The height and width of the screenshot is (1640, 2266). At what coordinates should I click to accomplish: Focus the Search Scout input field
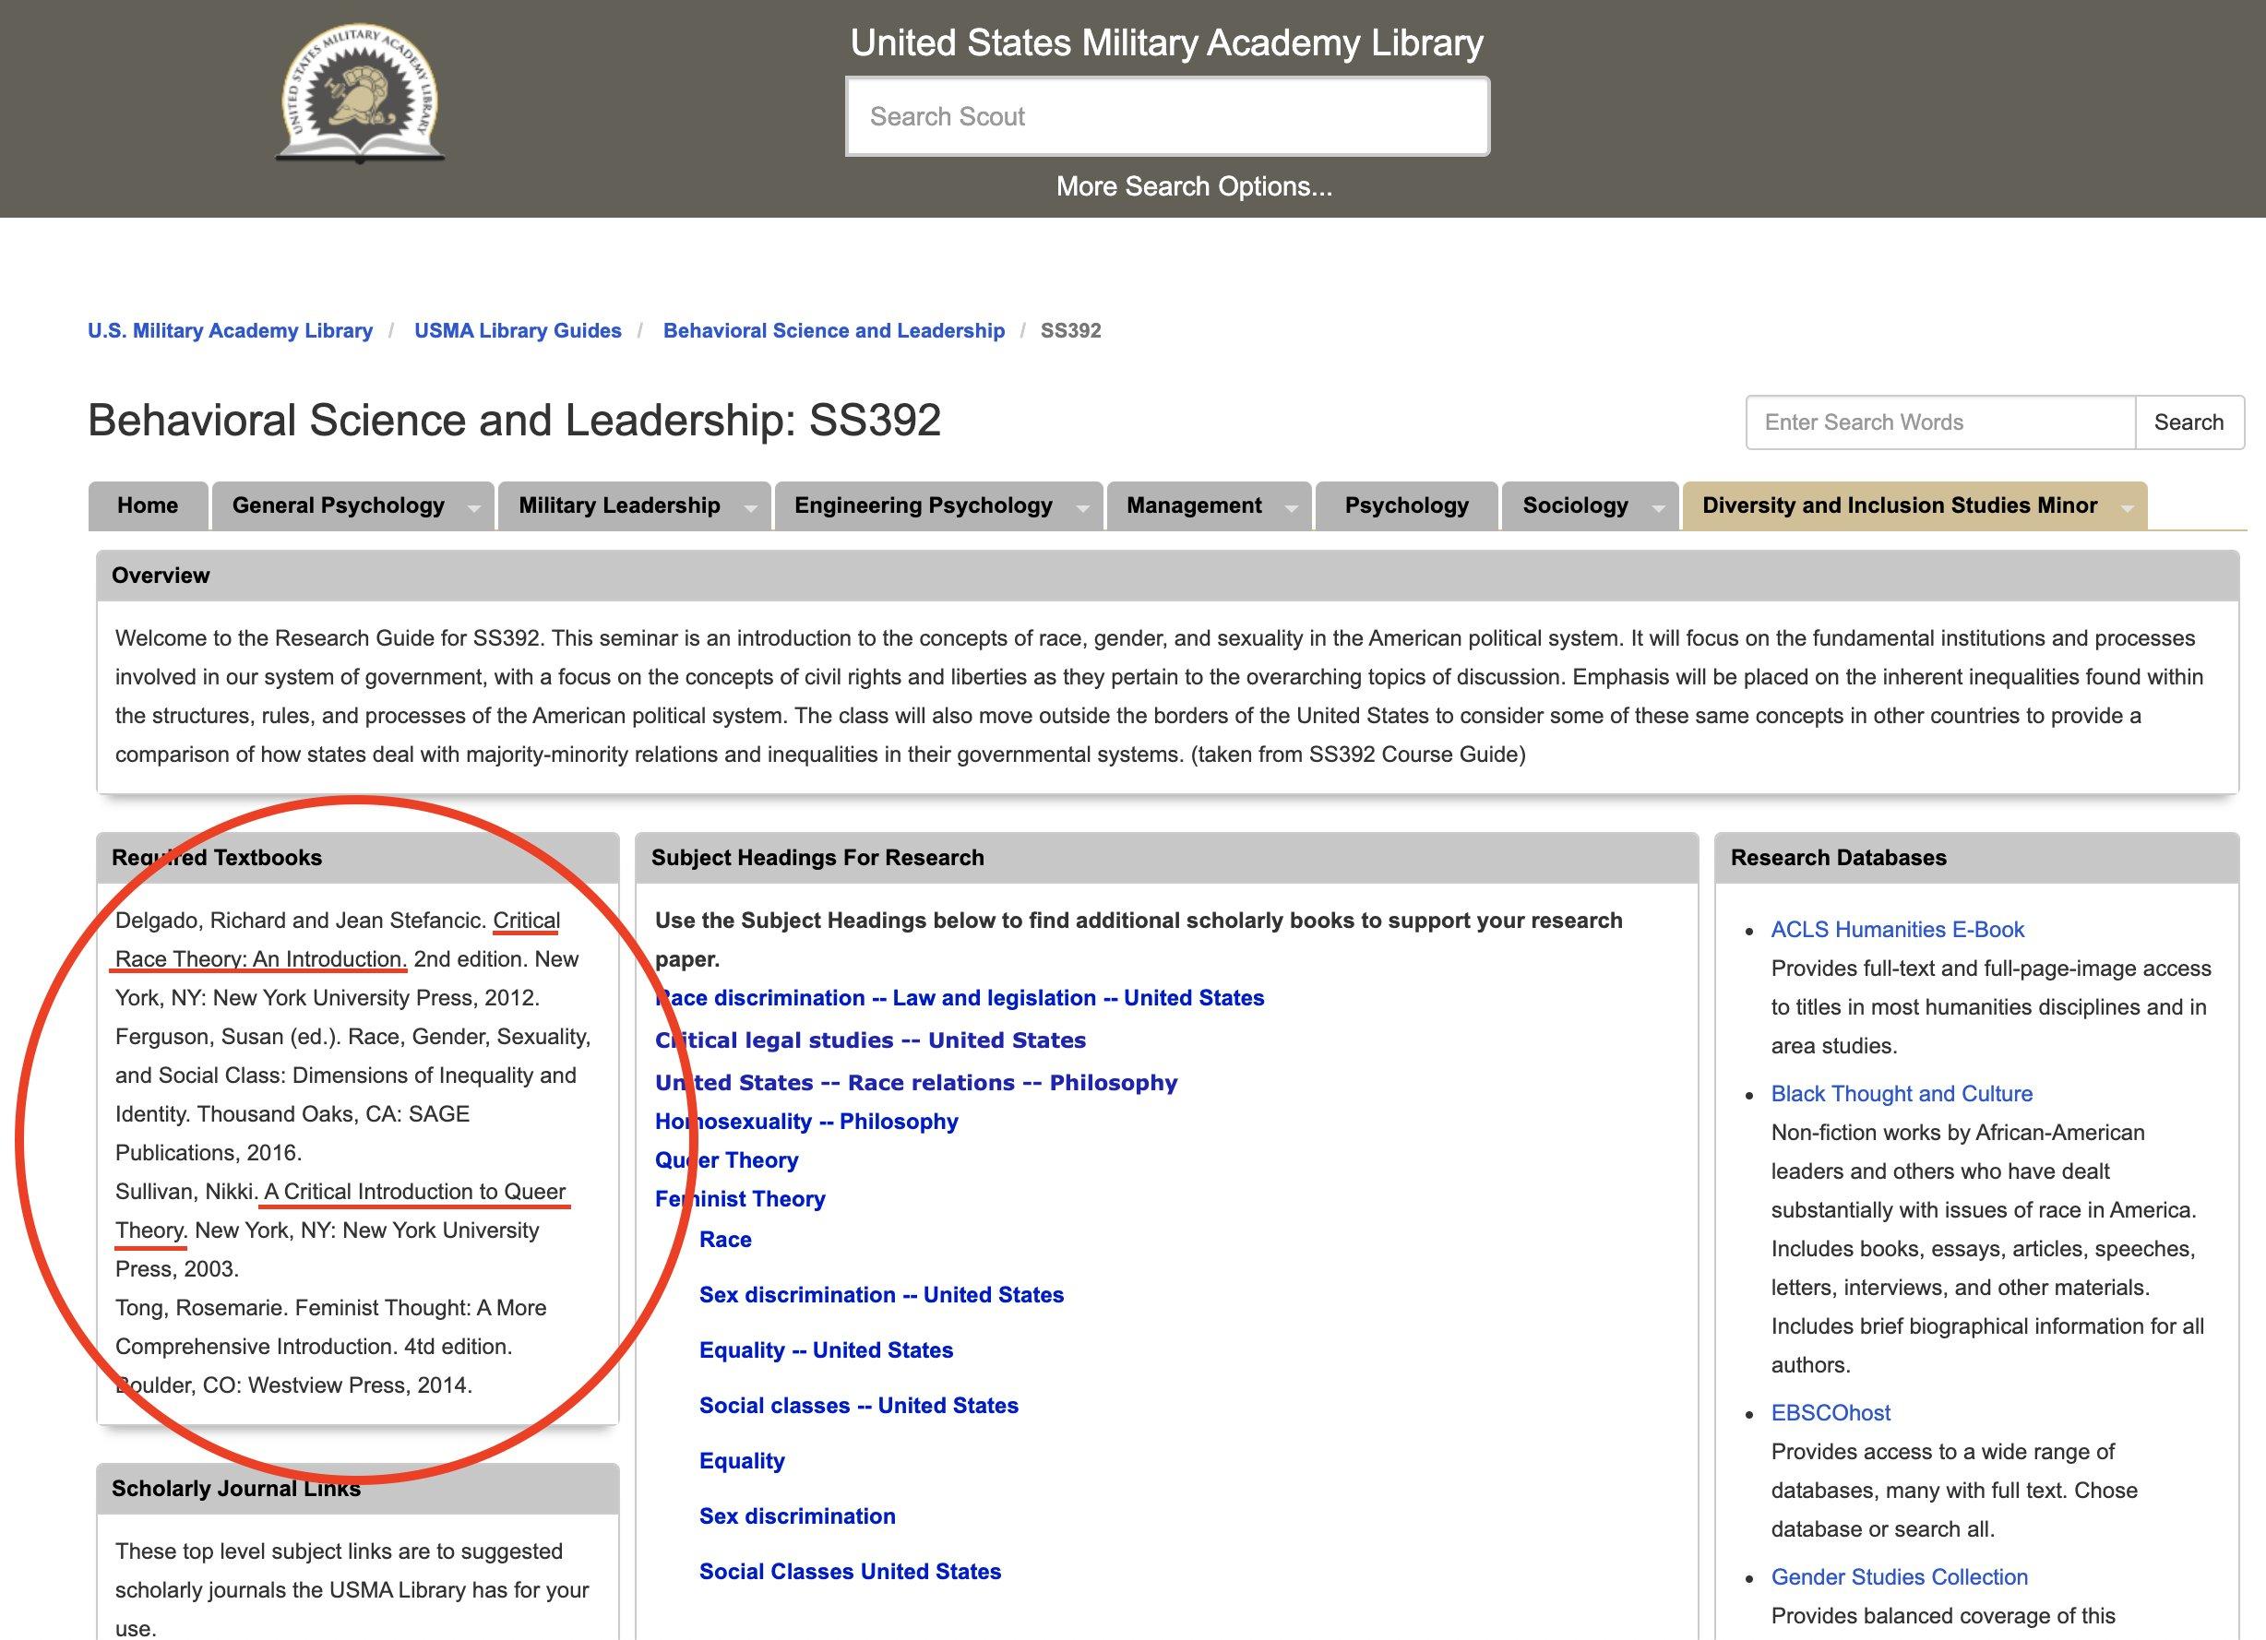(1167, 117)
